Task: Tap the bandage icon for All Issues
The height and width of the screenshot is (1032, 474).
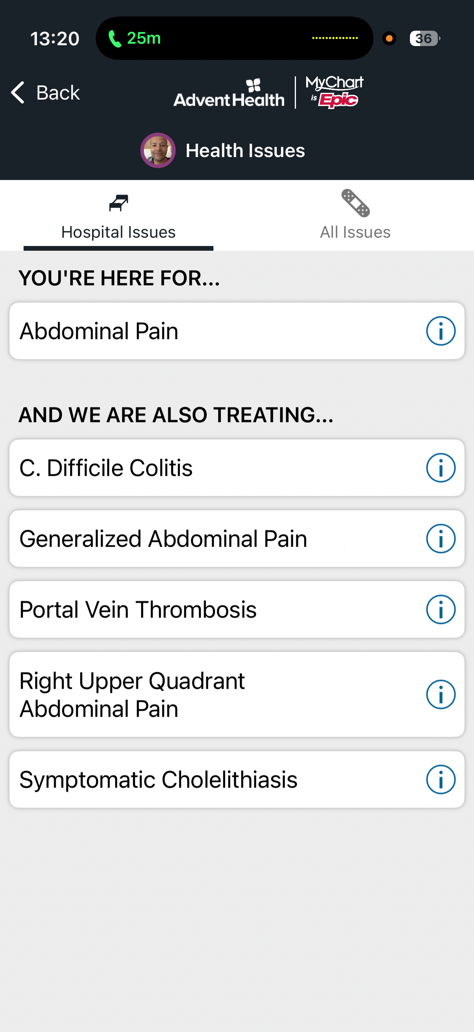Action: click(x=355, y=203)
